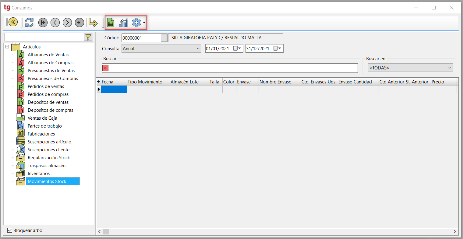The height and width of the screenshot is (239, 463).
Task: Select Inventarios in tree
Action: (x=39, y=174)
